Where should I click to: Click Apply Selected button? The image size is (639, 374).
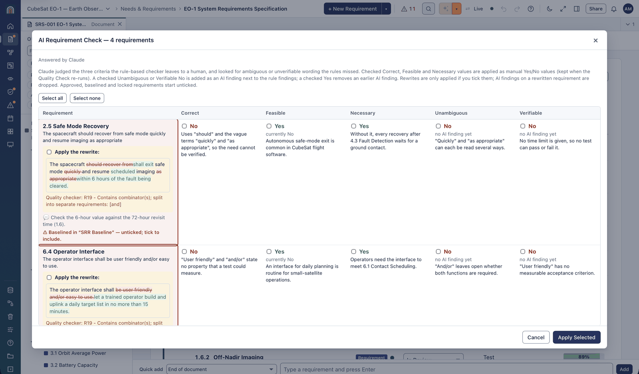[x=577, y=337]
